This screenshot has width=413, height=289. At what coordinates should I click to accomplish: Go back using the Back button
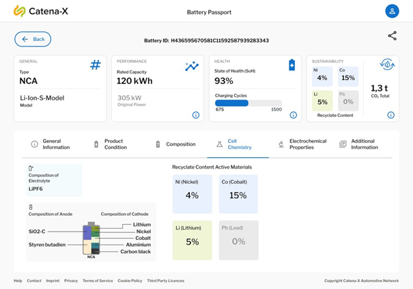coord(33,39)
